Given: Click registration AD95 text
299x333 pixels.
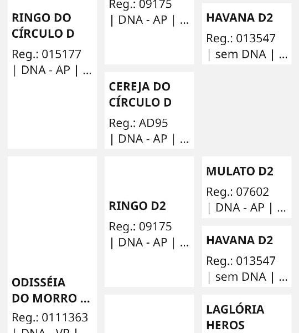Looking at the screenshot, I should tap(153, 123).
